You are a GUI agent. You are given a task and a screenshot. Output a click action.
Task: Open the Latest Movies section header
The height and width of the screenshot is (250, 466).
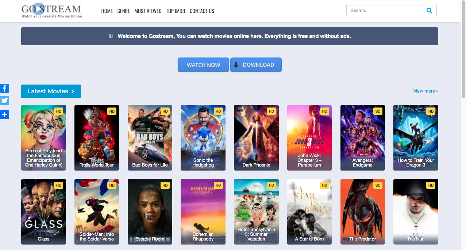click(51, 91)
